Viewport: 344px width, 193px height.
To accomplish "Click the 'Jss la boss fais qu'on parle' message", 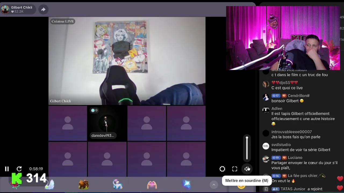I will click(296, 137).
